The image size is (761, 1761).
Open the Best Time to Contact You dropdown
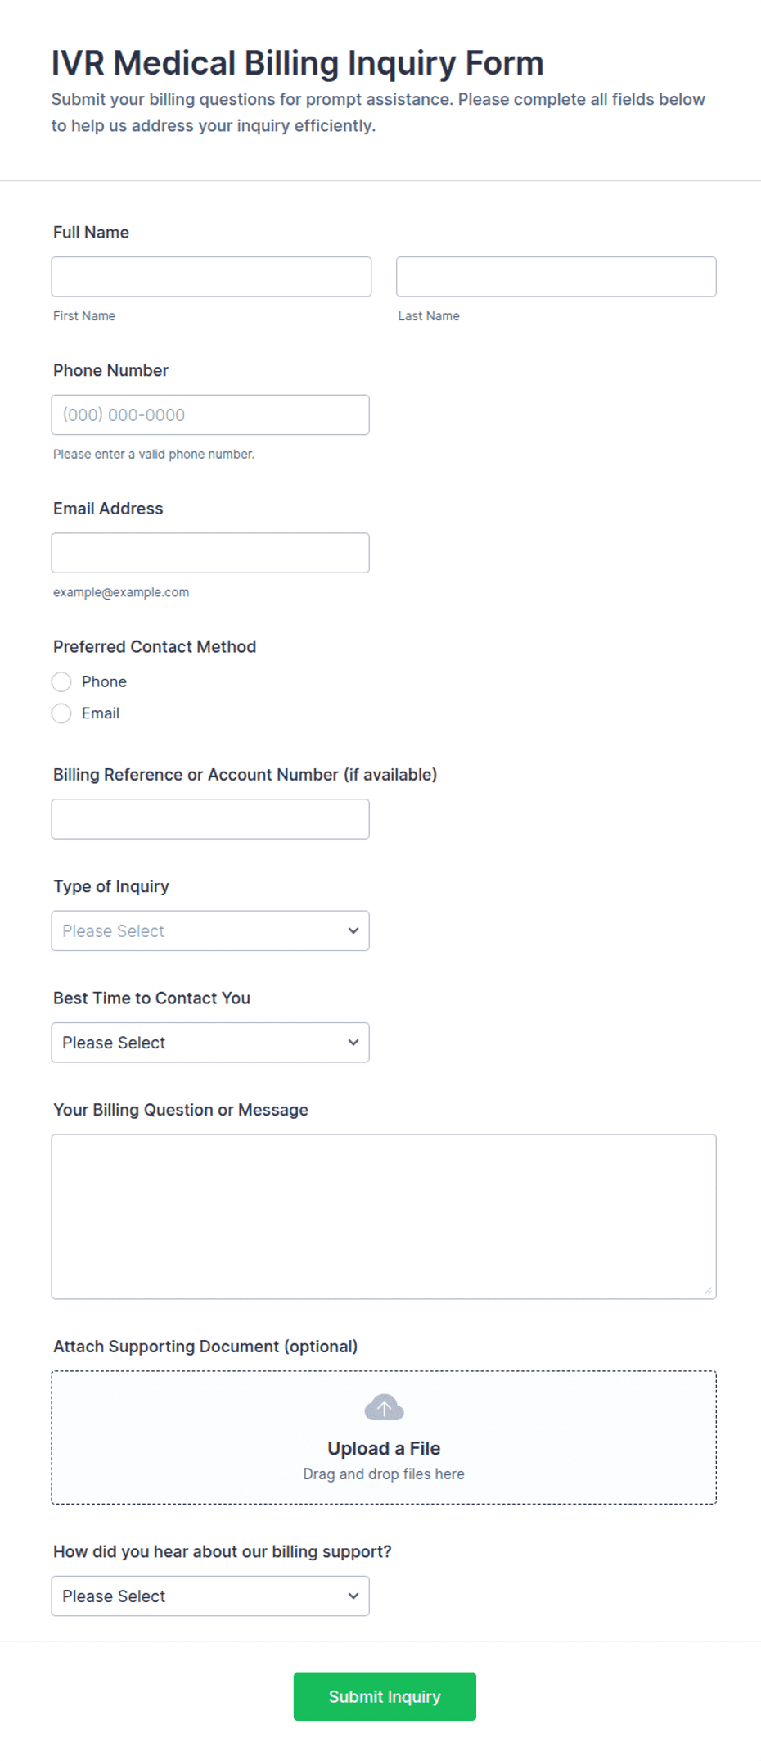(210, 1042)
